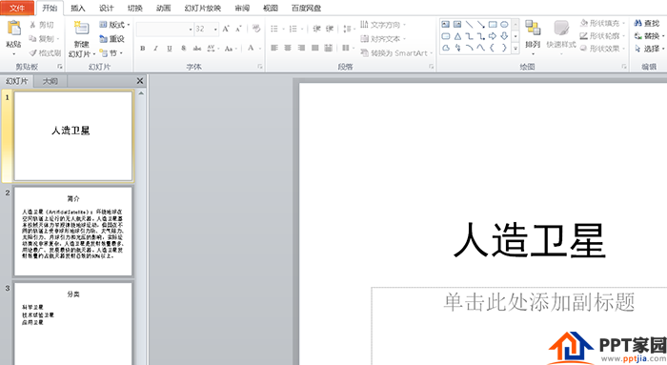Image resolution: width=667 pixels, height=365 pixels.
Task: Toggle Italic formatting
Action: coord(155,48)
